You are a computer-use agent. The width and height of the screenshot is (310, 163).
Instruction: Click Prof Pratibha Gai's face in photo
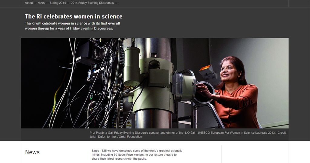tap(229, 72)
